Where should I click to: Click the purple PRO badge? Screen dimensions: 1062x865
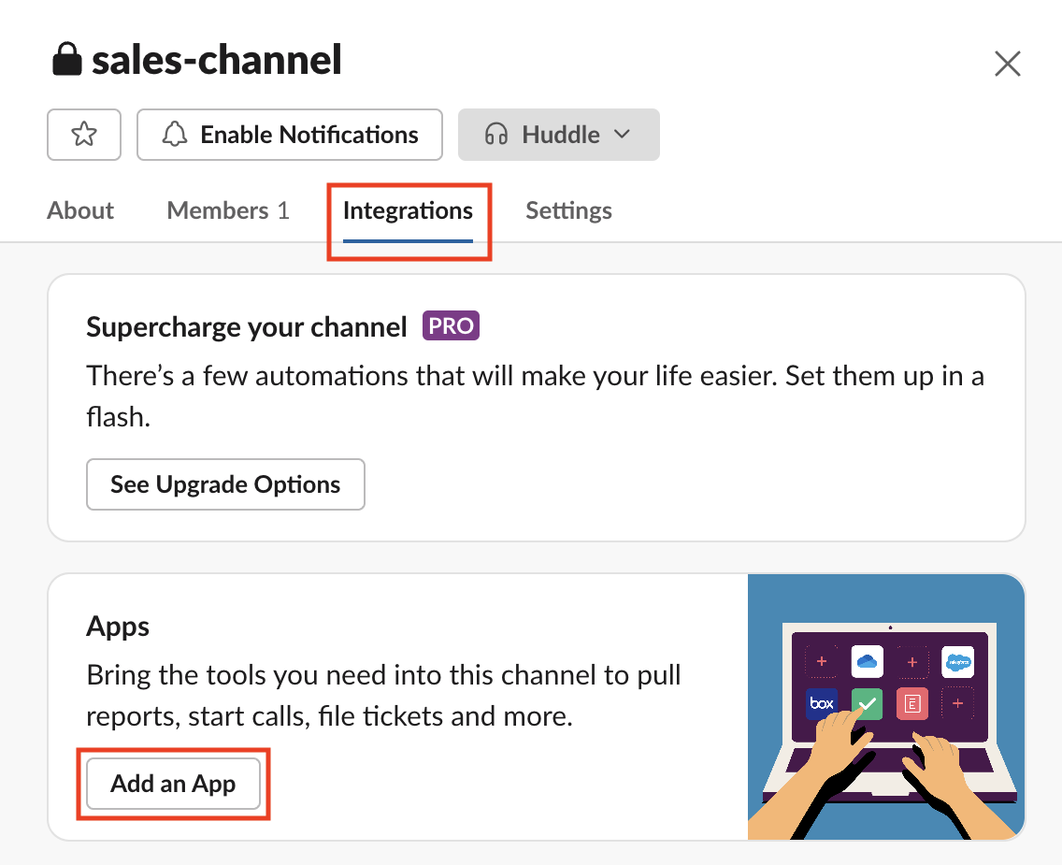click(451, 326)
